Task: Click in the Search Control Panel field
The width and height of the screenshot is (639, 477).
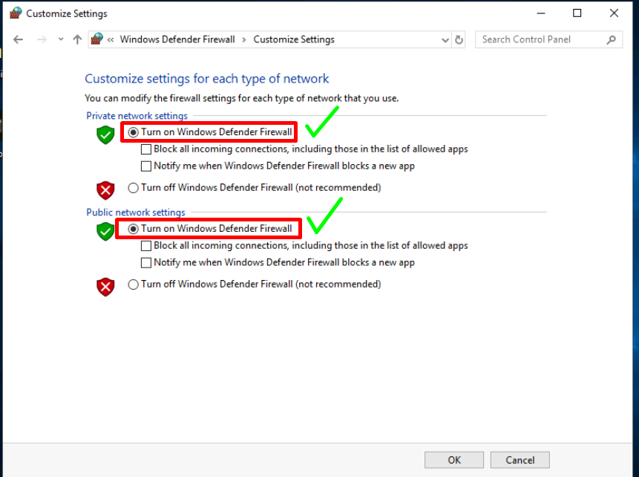Action: pyautogui.click(x=540, y=39)
